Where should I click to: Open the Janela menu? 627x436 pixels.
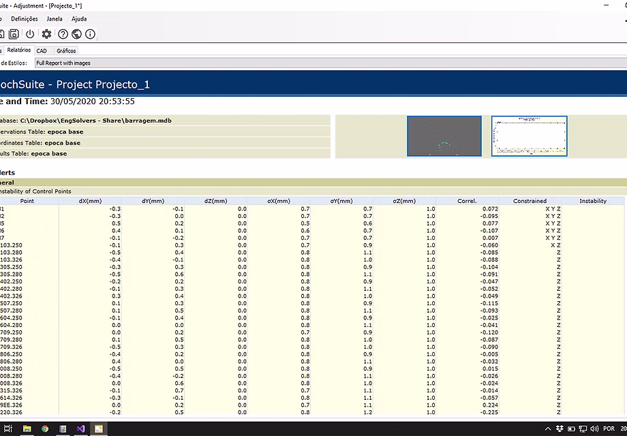coord(54,18)
